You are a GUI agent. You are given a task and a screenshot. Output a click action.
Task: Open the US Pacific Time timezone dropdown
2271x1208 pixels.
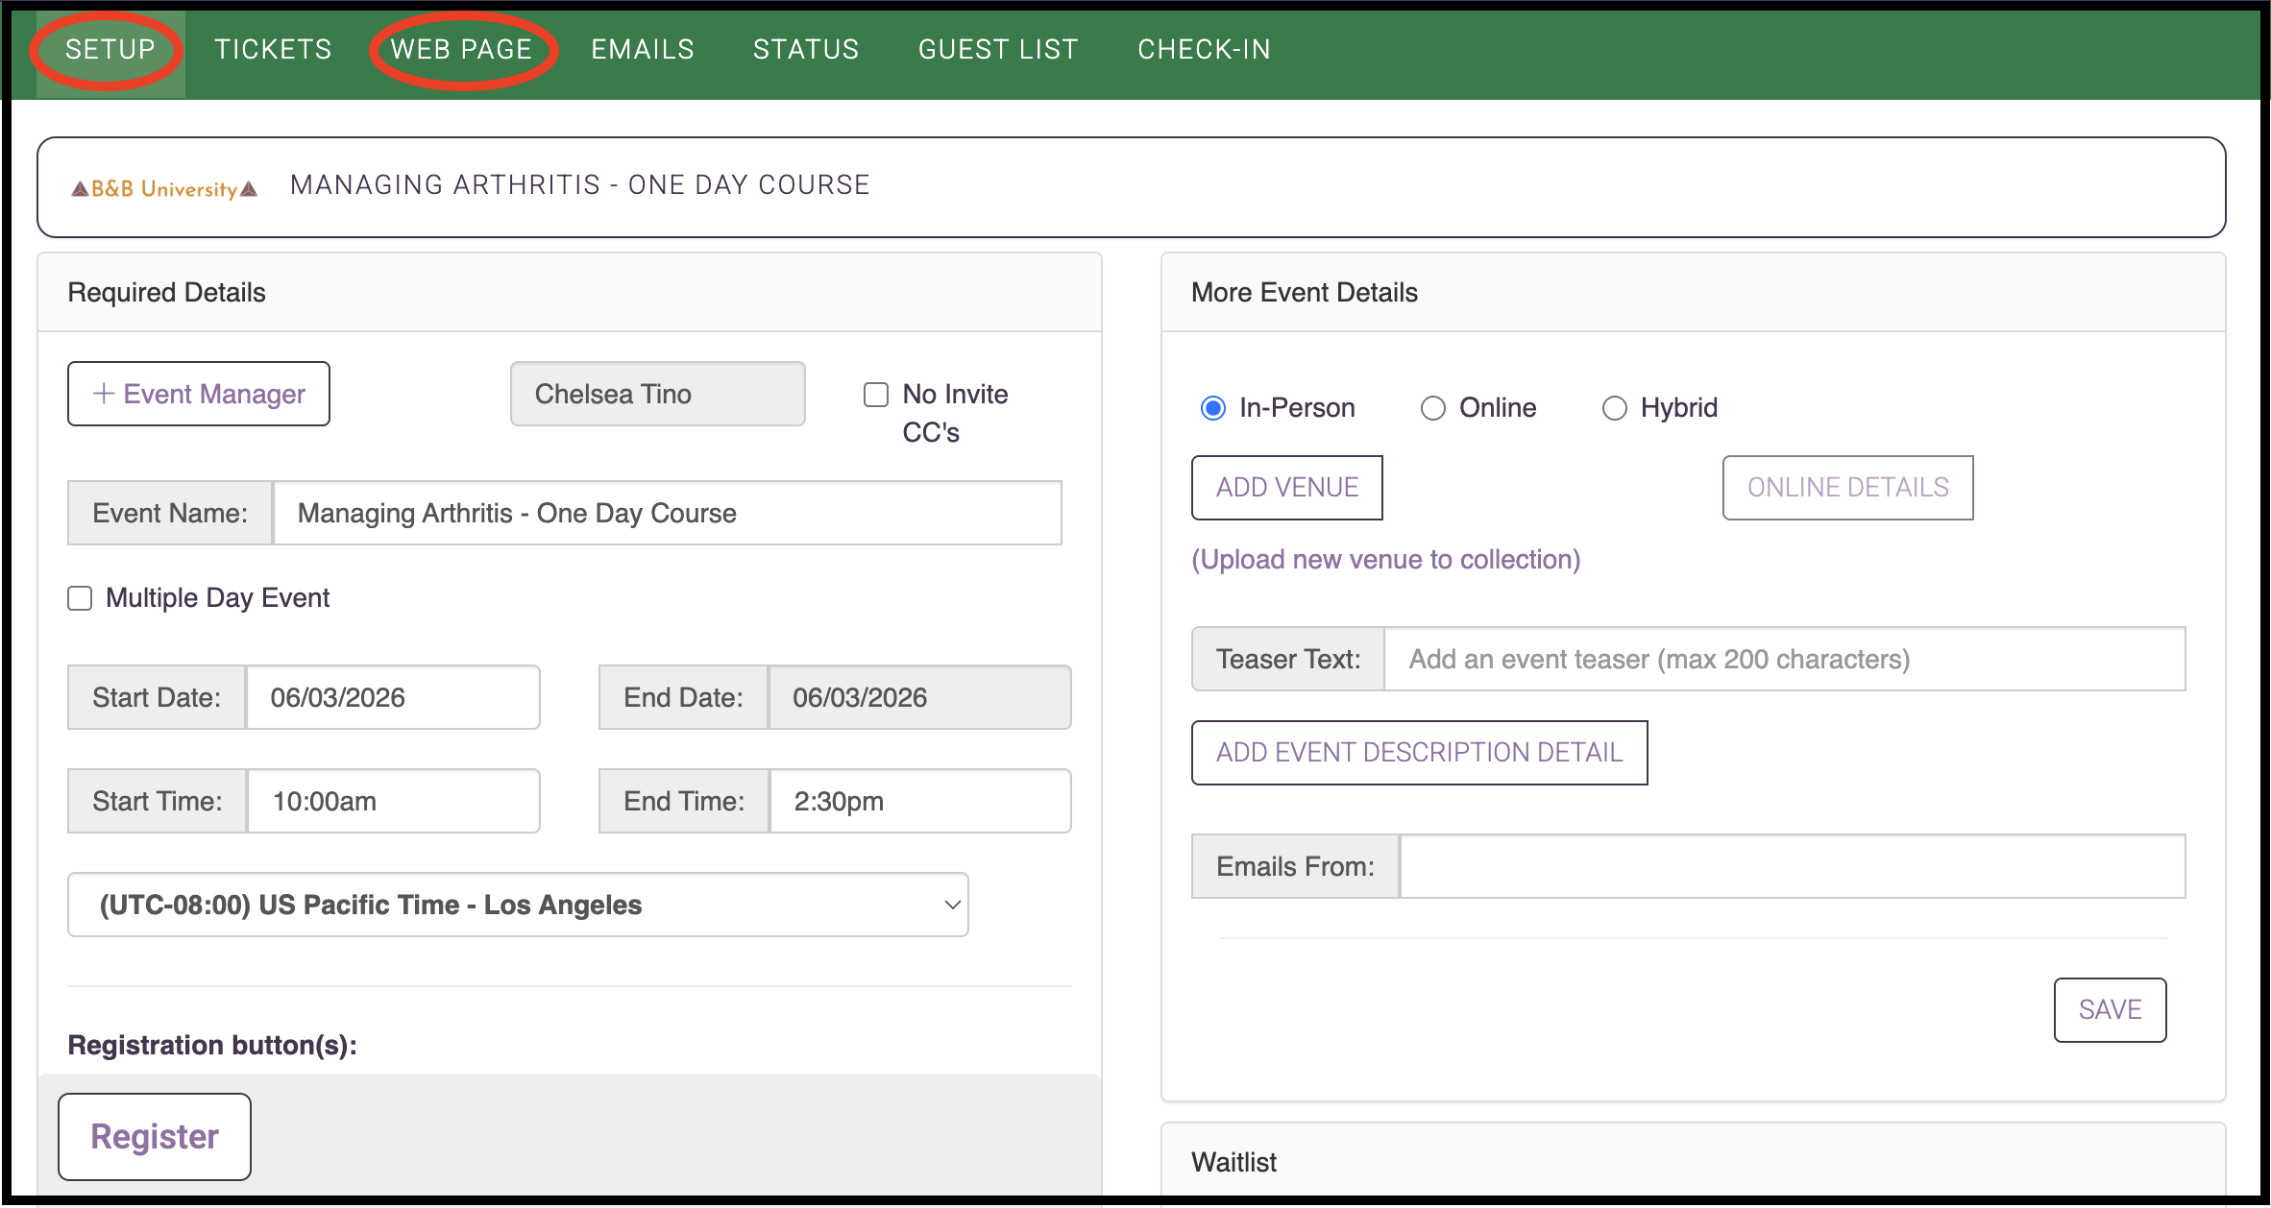[x=518, y=905]
